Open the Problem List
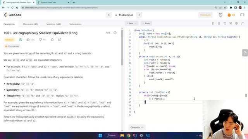This screenshot has height=139, width=248. tap(124, 15)
